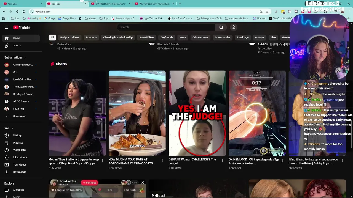
Task: Expand the You section header
Action: (x=9, y=128)
